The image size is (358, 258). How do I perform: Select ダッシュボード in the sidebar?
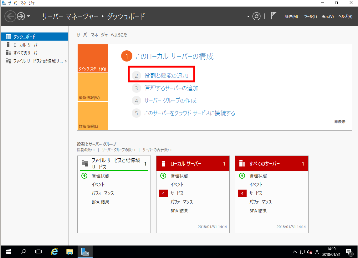point(34,37)
